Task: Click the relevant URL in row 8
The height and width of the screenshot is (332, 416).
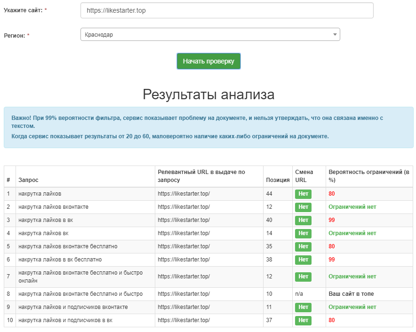Action: [184, 294]
